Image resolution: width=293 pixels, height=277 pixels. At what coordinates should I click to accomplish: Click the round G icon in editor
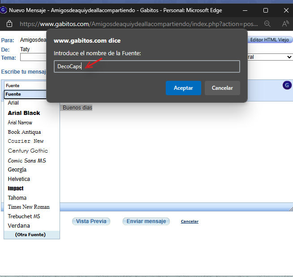287,85
